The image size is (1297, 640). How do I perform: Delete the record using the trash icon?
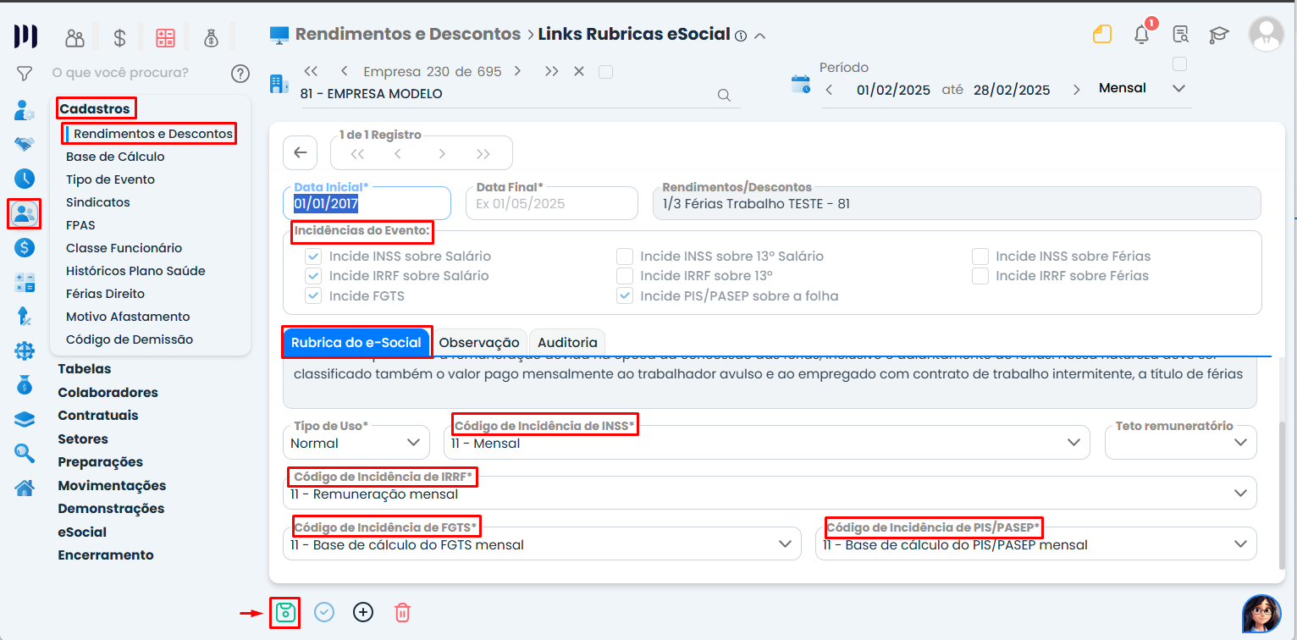pyautogui.click(x=402, y=612)
